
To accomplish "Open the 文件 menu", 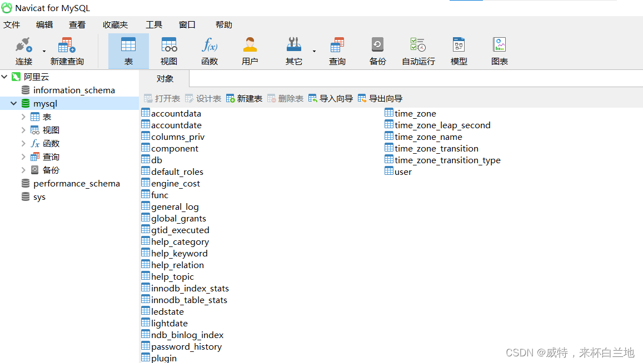I will click(x=12, y=24).
